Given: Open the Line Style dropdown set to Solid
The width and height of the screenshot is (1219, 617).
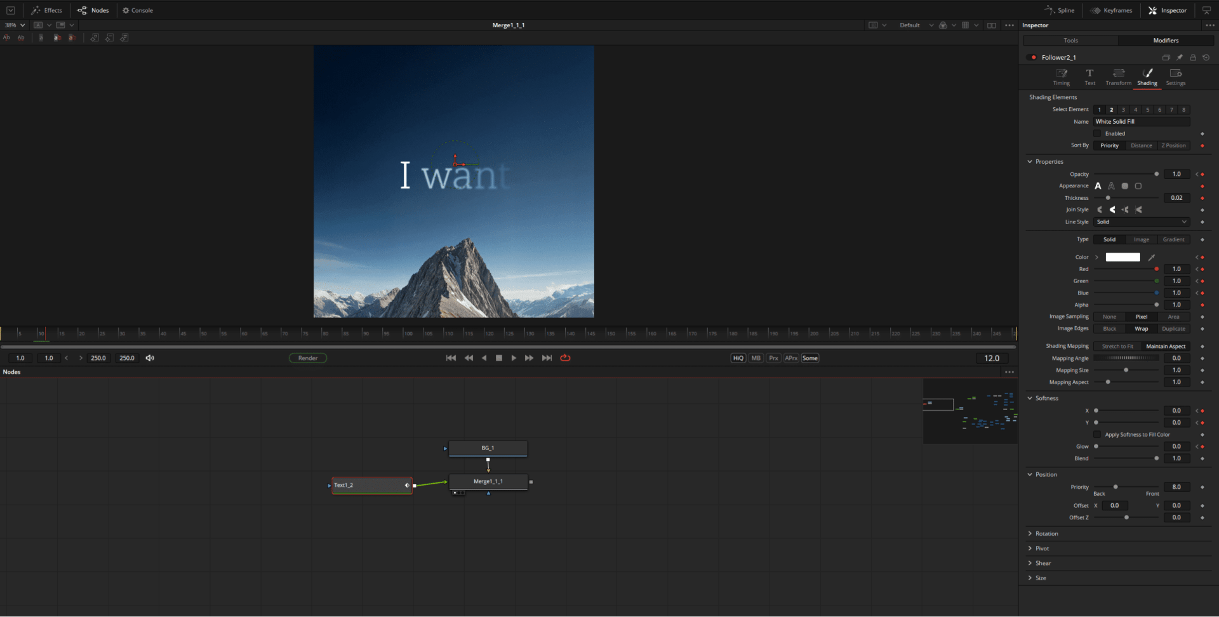Looking at the screenshot, I should 1141,222.
